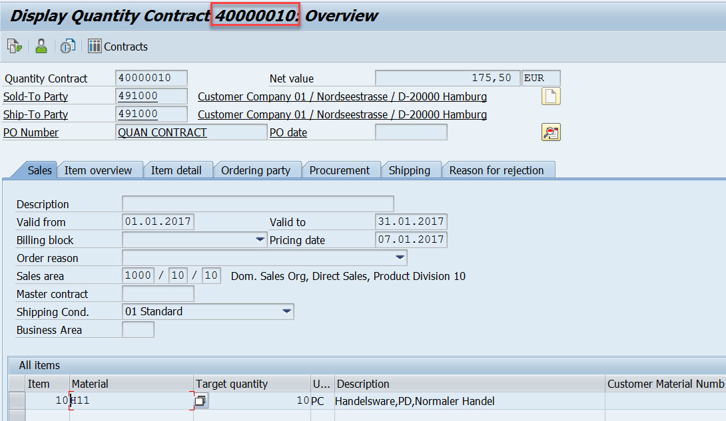Screen dimensions: 726x421
Task: Click the status overview icon in toolbar
Action: (x=67, y=46)
